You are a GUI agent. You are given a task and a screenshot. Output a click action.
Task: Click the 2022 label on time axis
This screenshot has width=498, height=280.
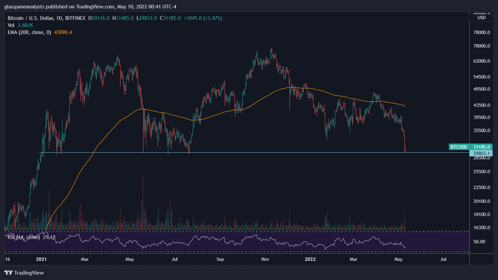pyautogui.click(x=310, y=260)
